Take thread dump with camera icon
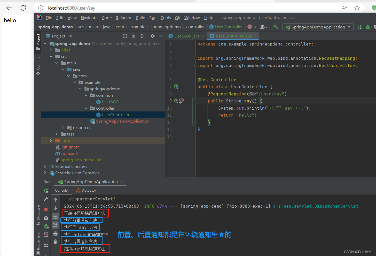 click(46, 218)
